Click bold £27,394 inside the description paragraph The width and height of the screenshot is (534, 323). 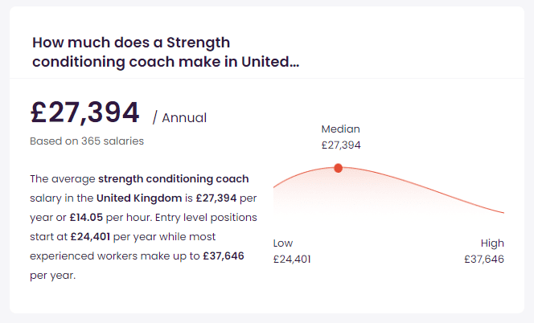point(216,198)
